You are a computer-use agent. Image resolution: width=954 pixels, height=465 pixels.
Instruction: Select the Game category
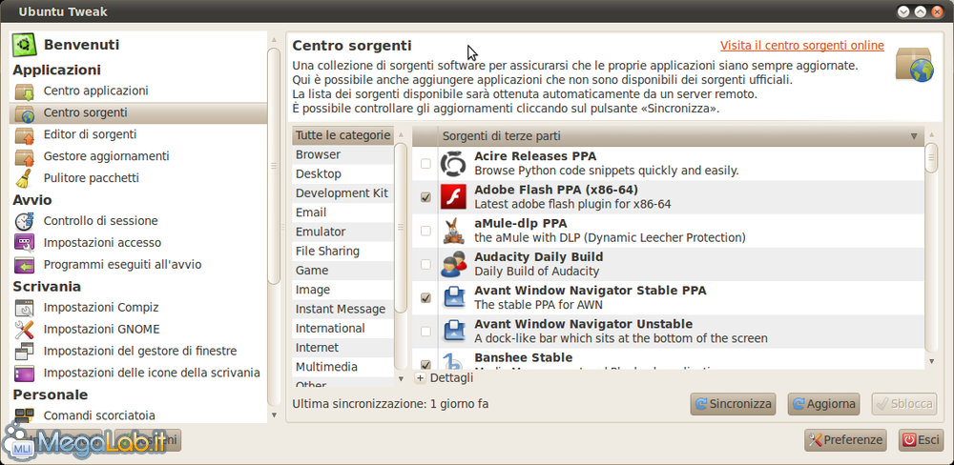click(x=342, y=271)
